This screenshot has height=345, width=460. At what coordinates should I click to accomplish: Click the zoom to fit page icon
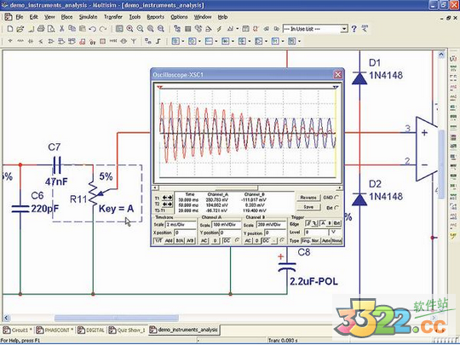pos(160,29)
